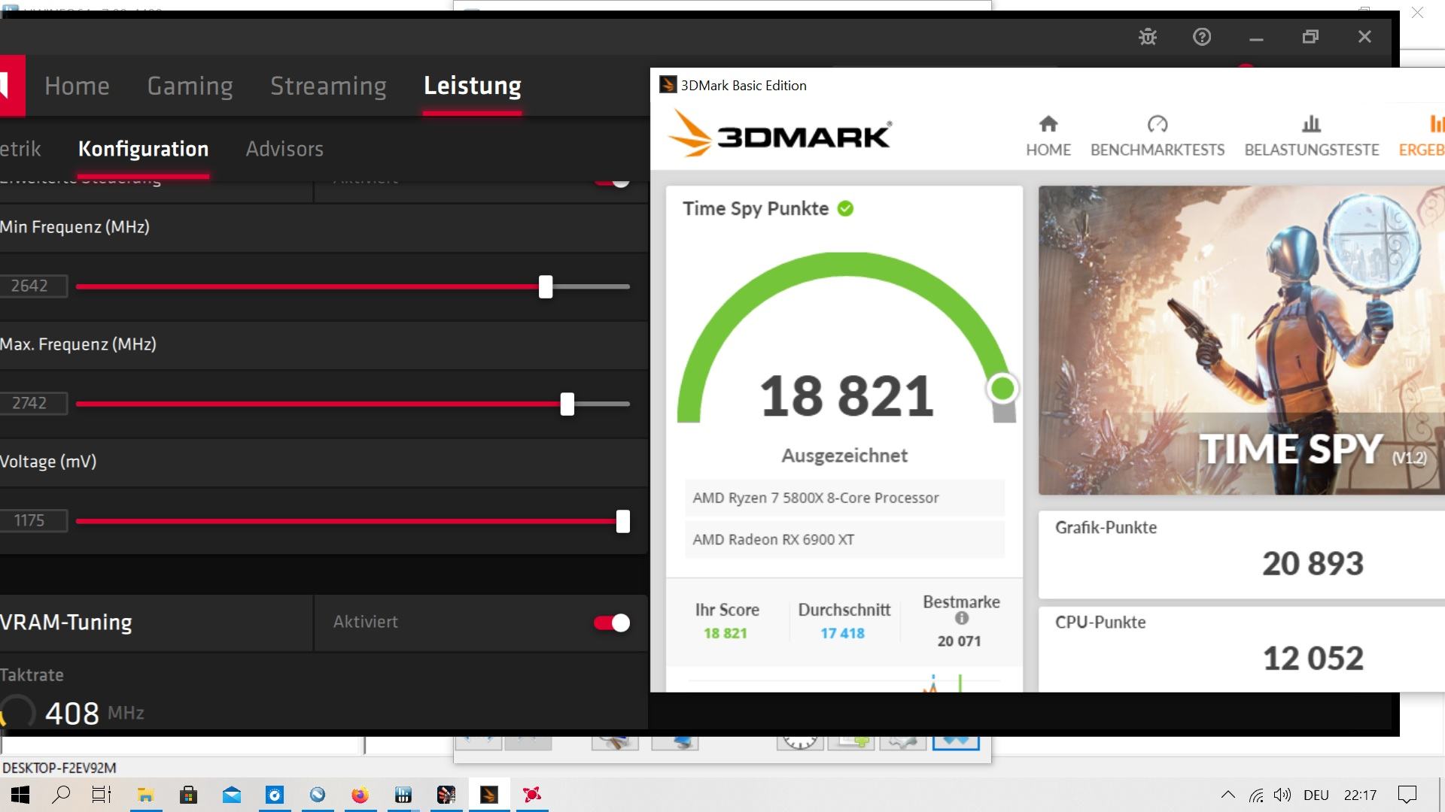Open Firefox from the taskbar

point(360,795)
